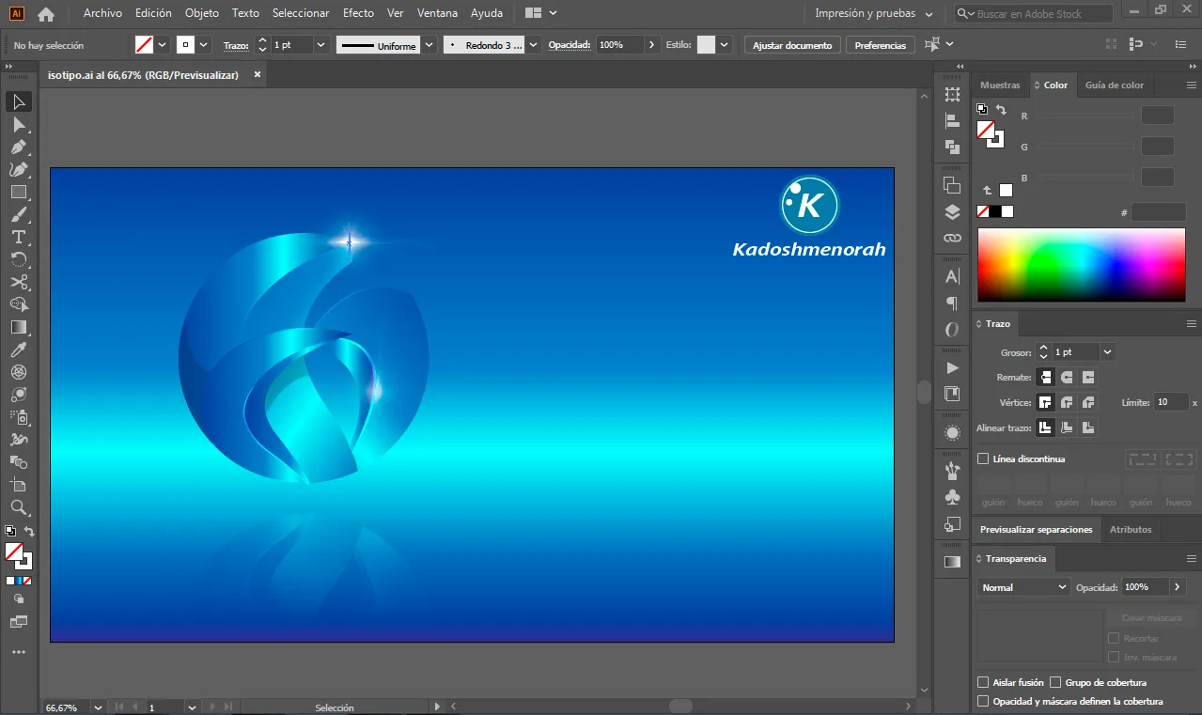Image resolution: width=1202 pixels, height=715 pixels.
Task: Click the Ajustar documento button
Action: (x=792, y=45)
